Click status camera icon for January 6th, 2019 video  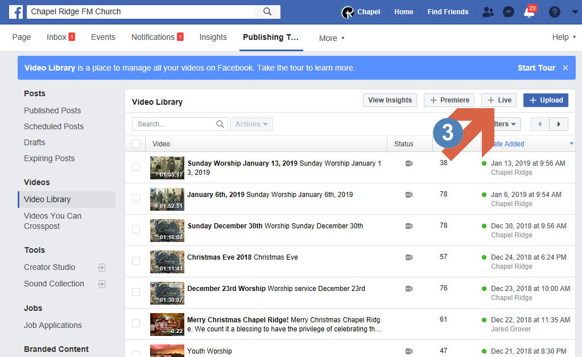[x=409, y=195]
